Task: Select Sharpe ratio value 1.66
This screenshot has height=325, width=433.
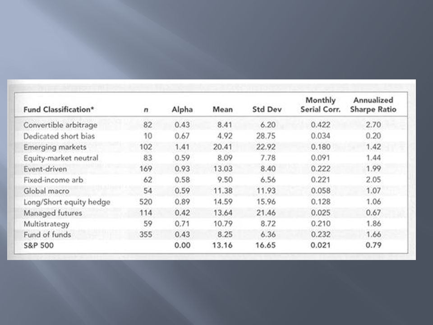Action: (x=373, y=234)
